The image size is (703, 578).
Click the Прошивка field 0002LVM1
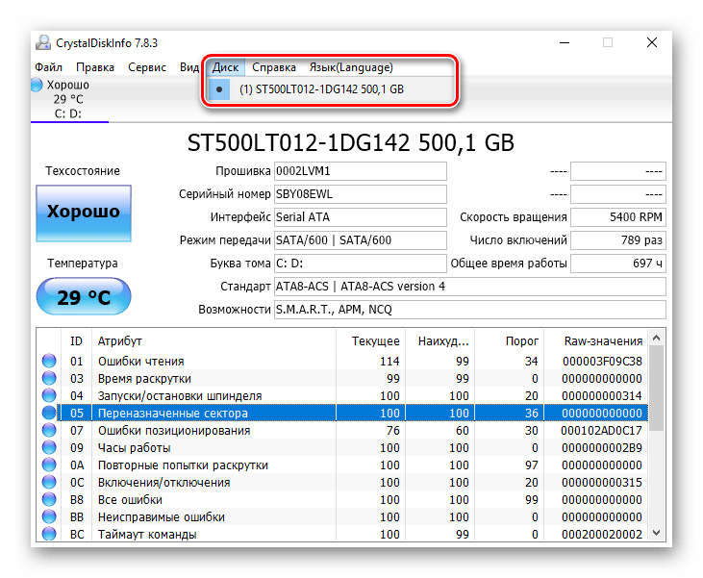[x=361, y=171]
